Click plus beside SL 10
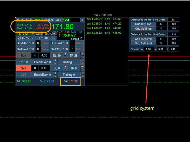 coord(65,54)
